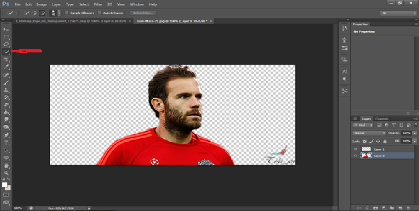
Task: Select the Zoom tool
Action: (x=6, y=173)
